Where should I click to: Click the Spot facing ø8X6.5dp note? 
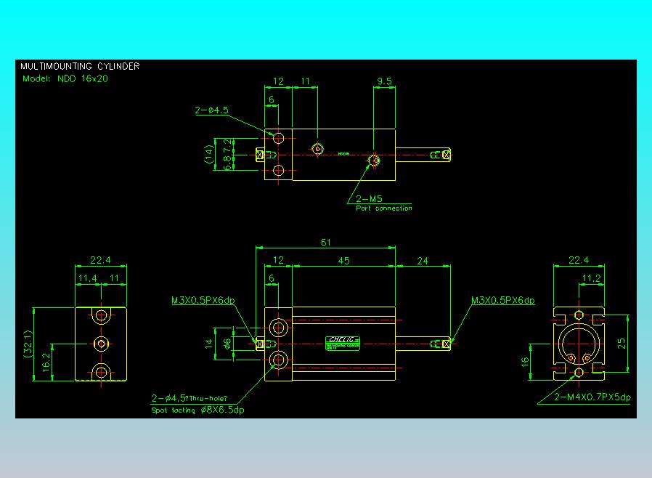click(198, 410)
